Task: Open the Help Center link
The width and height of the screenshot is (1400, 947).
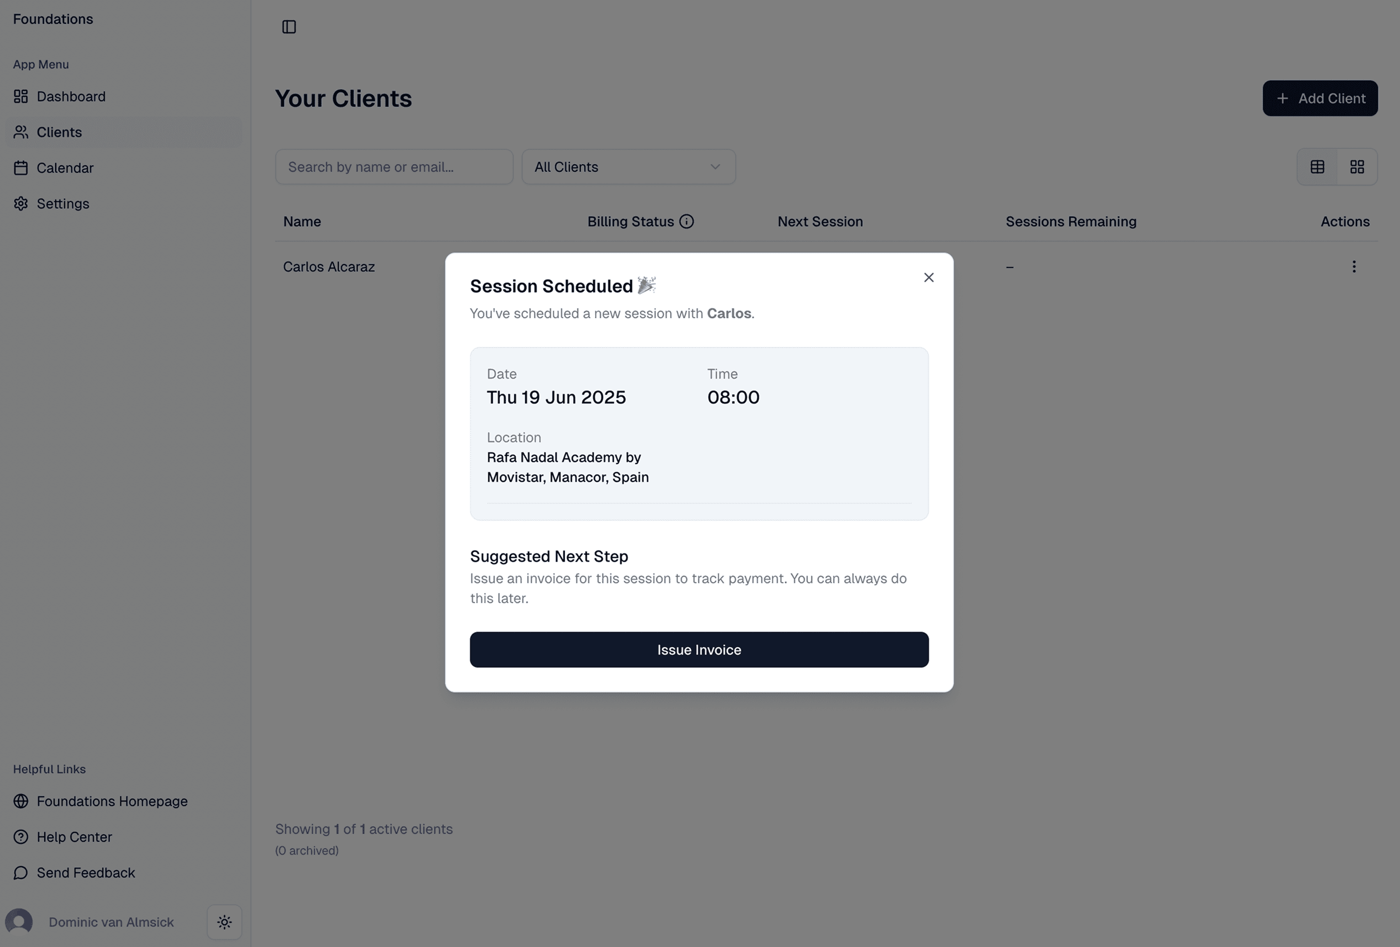Action: tap(74, 837)
